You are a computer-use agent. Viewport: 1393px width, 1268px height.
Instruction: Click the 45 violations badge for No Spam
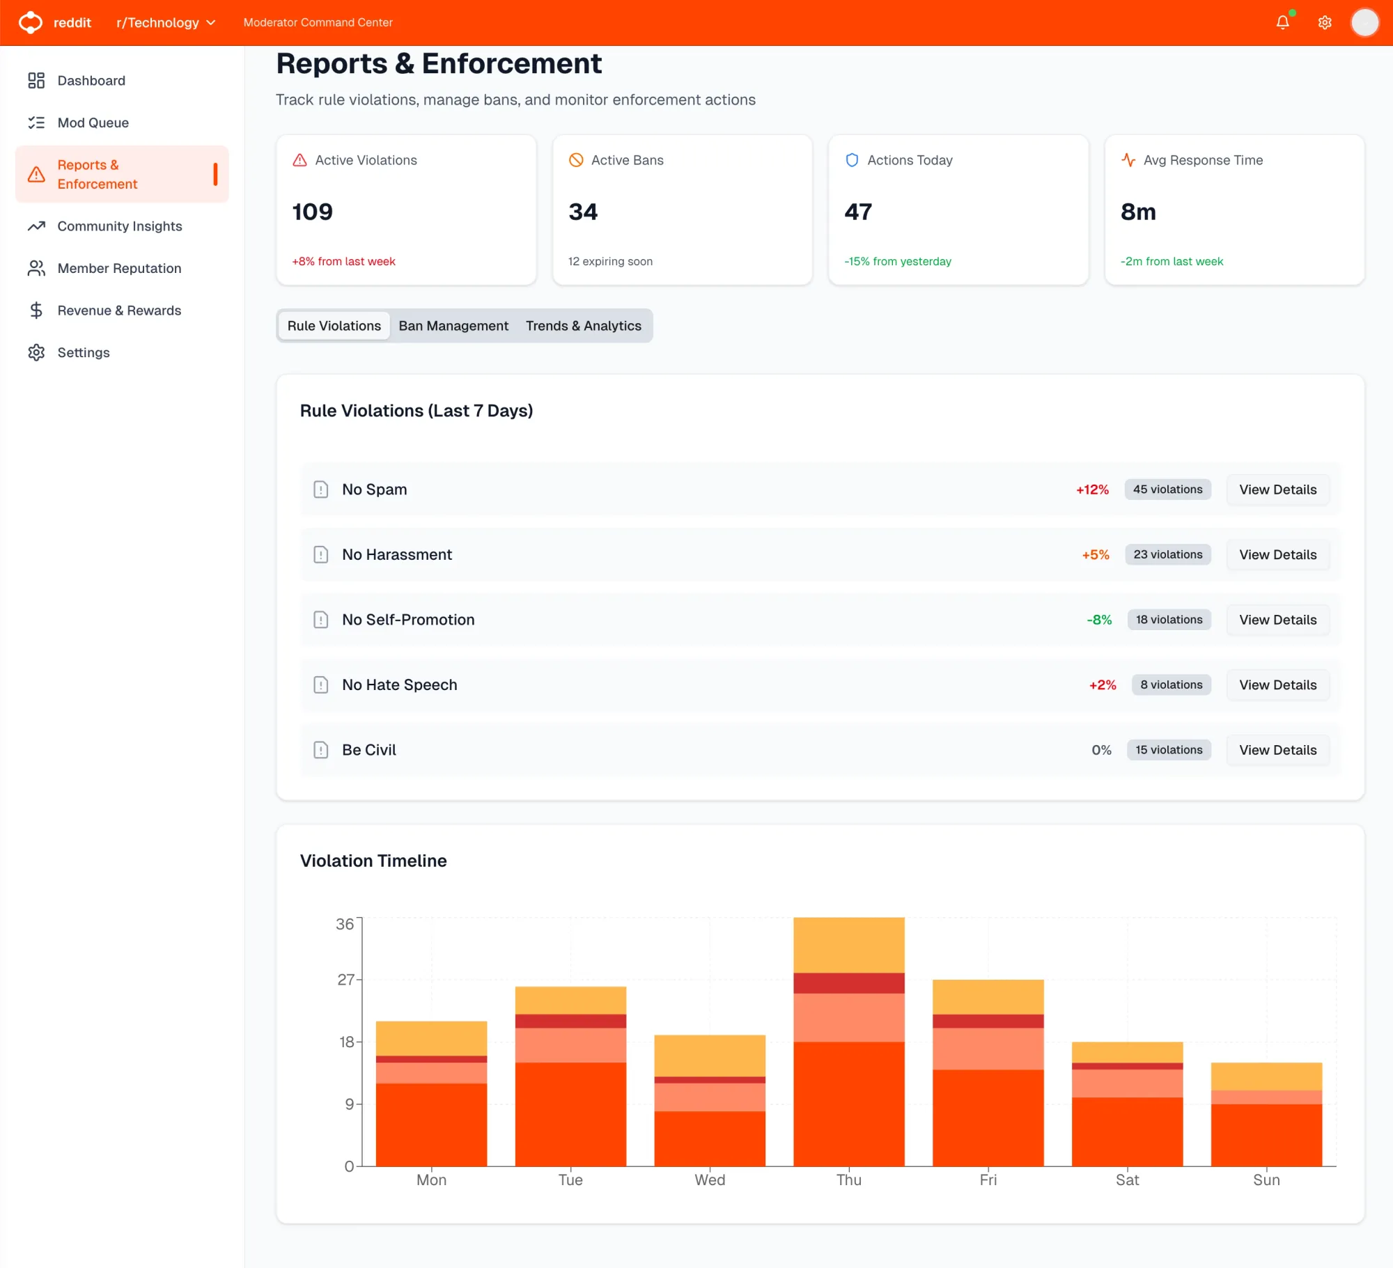(x=1167, y=489)
